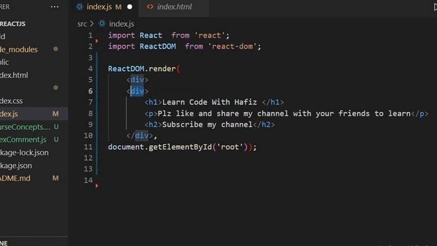
Task: Click the M status badge beside README.md
Action: [x=55, y=178]
